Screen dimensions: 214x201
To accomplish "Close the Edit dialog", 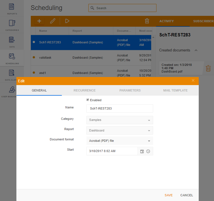I will (193, 80).
